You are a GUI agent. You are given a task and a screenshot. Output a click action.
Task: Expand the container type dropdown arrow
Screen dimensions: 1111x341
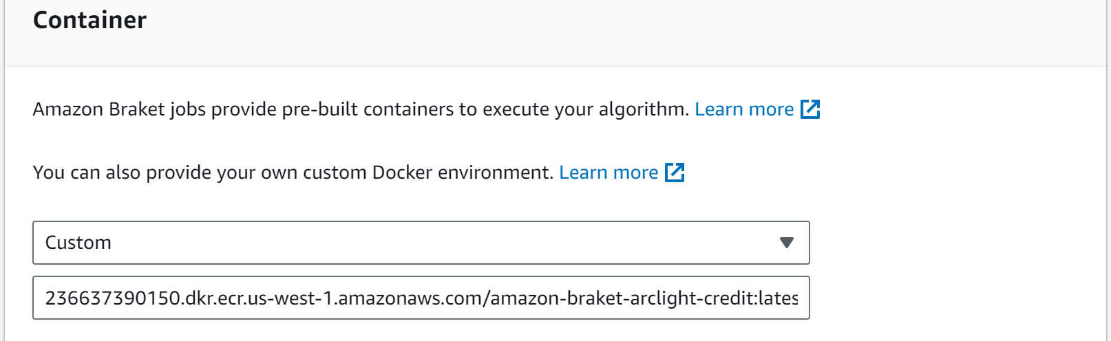coord(787,243)
